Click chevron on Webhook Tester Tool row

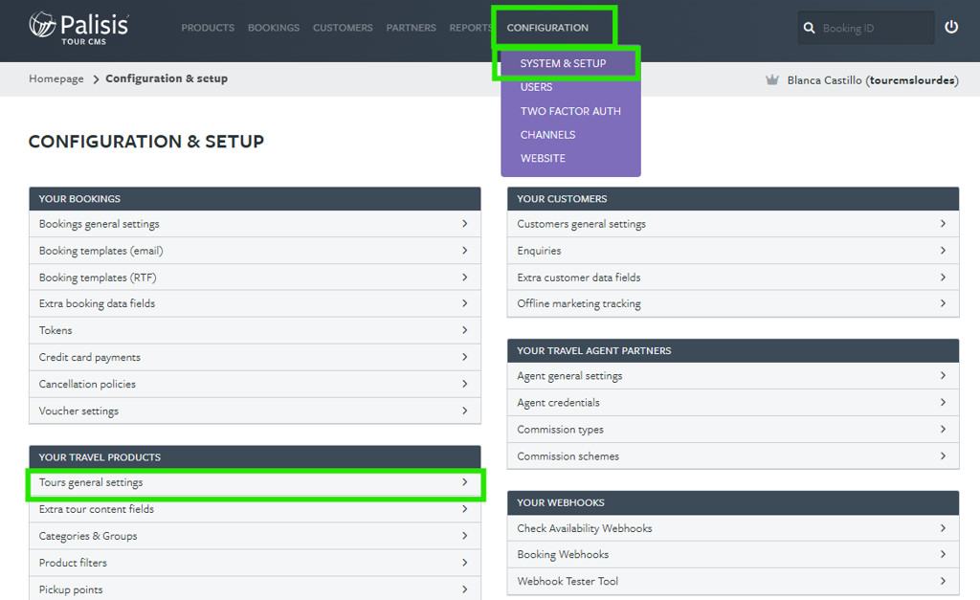tap(943, 581)
